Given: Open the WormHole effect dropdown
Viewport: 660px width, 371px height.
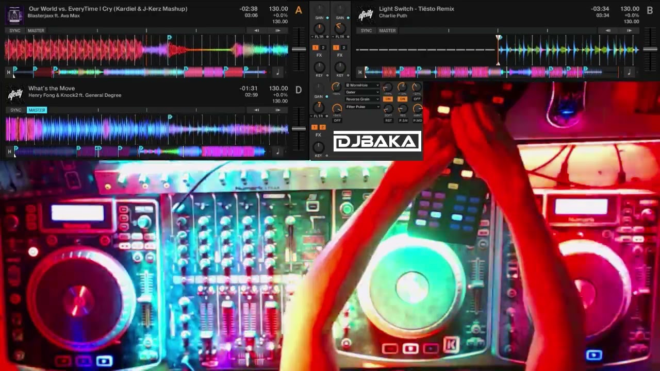Looking at the screenshot, I should coord(362,85).
